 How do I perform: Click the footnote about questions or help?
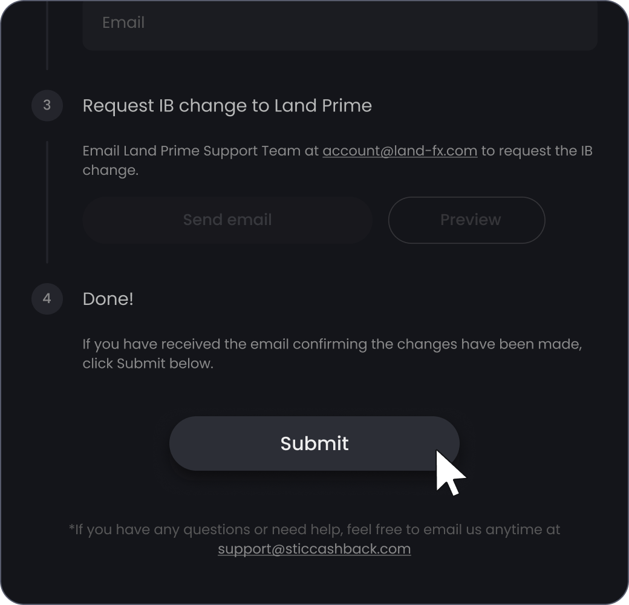coord(314,539)
